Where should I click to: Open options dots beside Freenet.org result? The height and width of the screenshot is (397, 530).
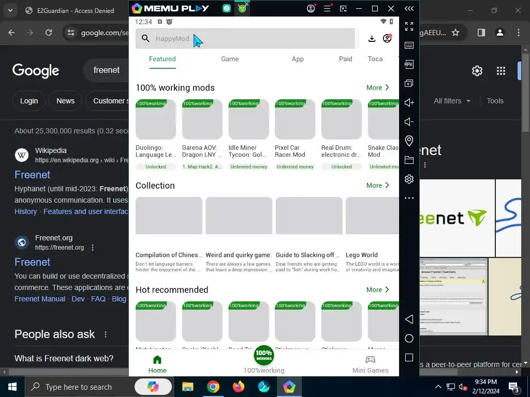[93, 248]
